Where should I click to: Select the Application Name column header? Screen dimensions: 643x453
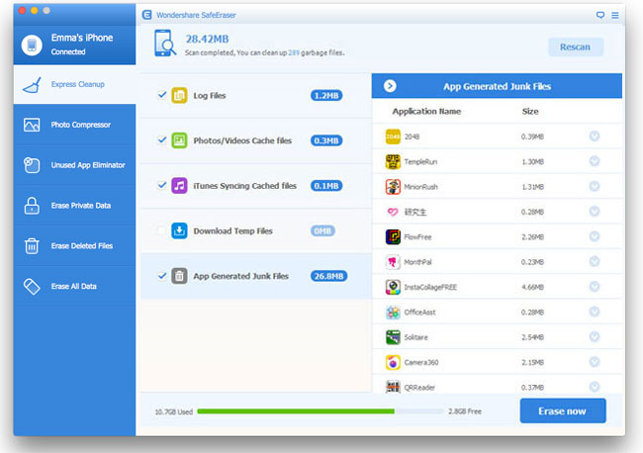tap(426, 111)
